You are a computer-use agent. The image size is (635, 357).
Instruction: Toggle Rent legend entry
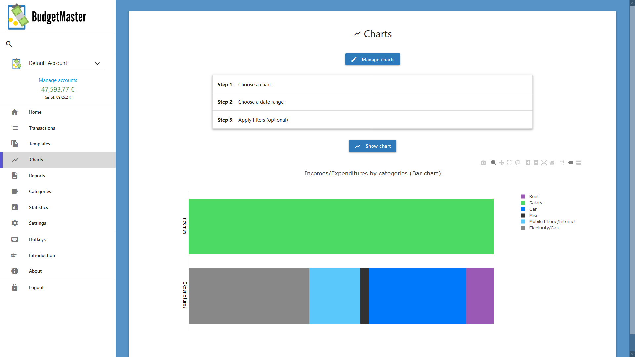[530, 196]
